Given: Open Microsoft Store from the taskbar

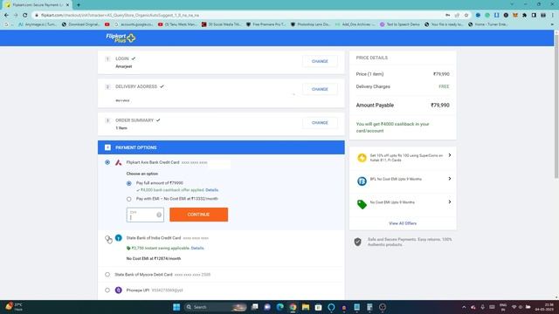Looking at the screenshot, I should click(x=318, y=307).
